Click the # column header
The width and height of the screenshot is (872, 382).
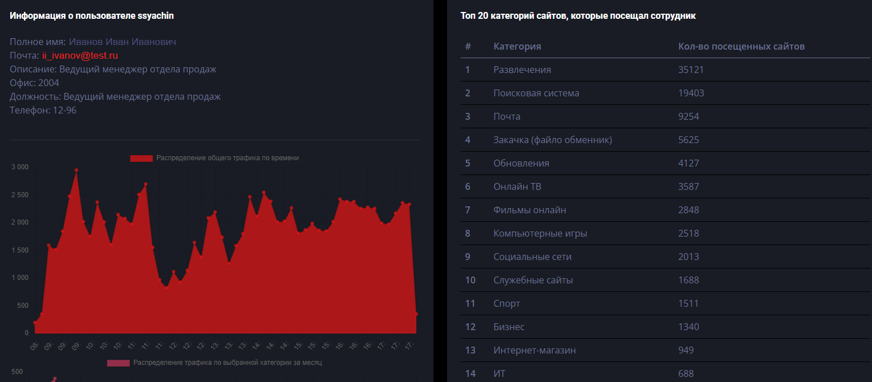pos(468,46)
